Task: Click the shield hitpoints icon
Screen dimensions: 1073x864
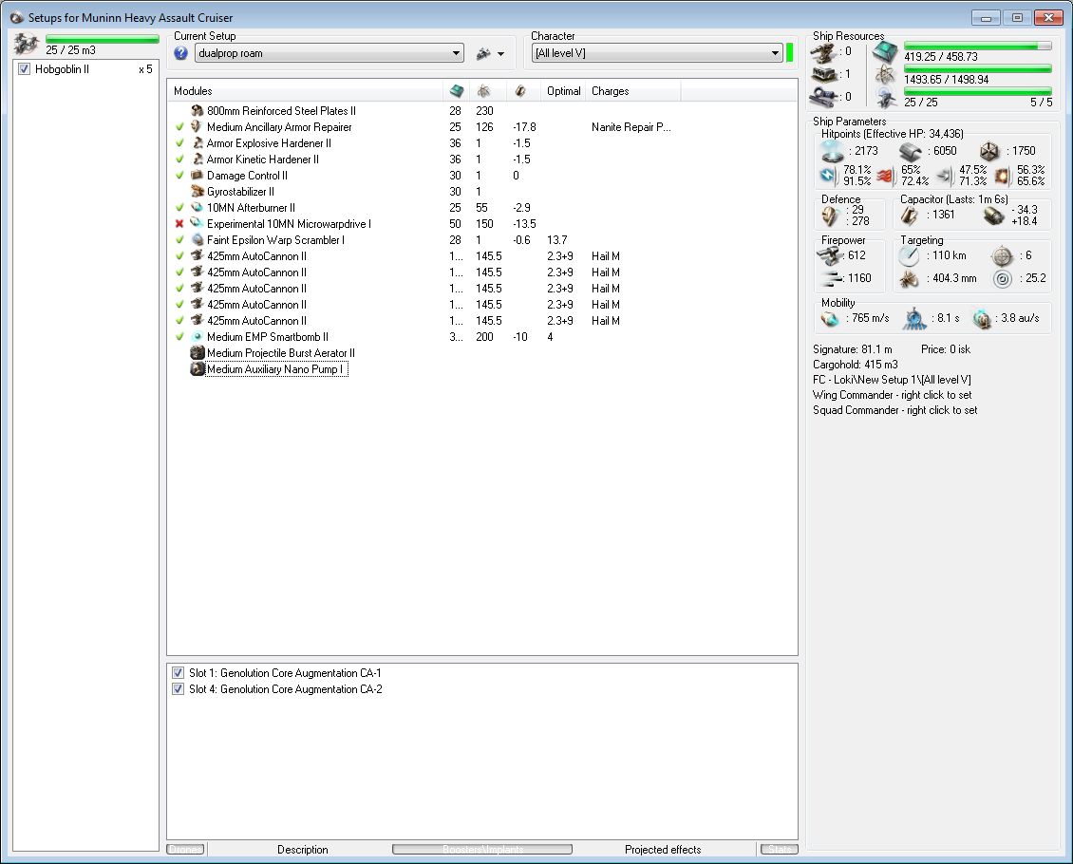Action: click(x=833, y=151)
